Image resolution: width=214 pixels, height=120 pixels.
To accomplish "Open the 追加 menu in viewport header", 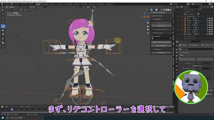I will (x=25, y=10).
